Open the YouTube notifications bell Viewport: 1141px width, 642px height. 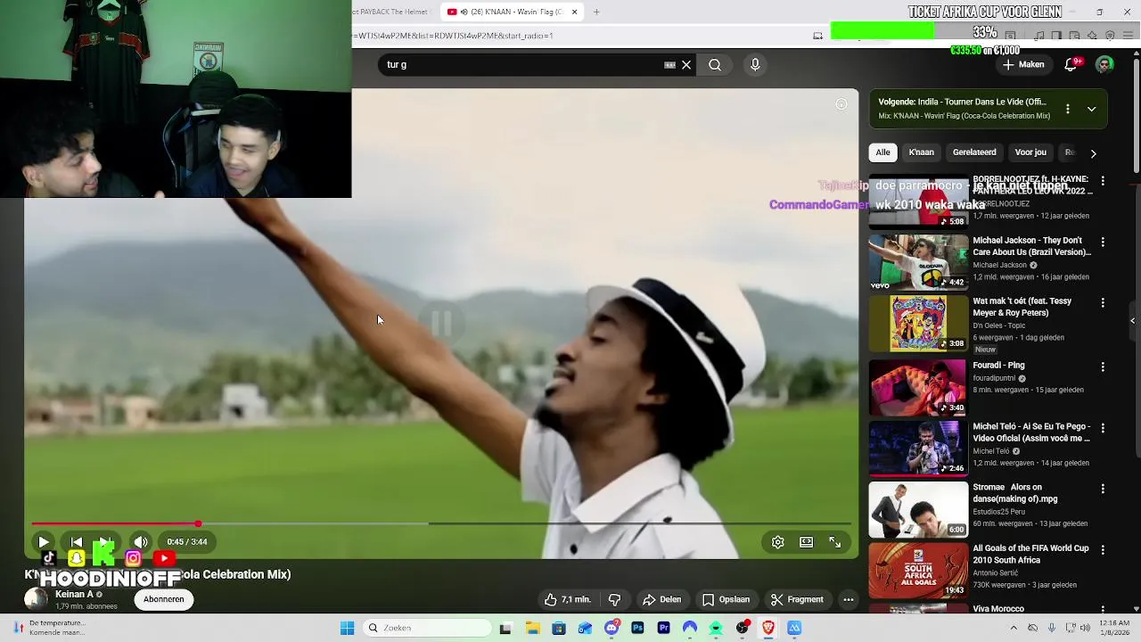1071,64
